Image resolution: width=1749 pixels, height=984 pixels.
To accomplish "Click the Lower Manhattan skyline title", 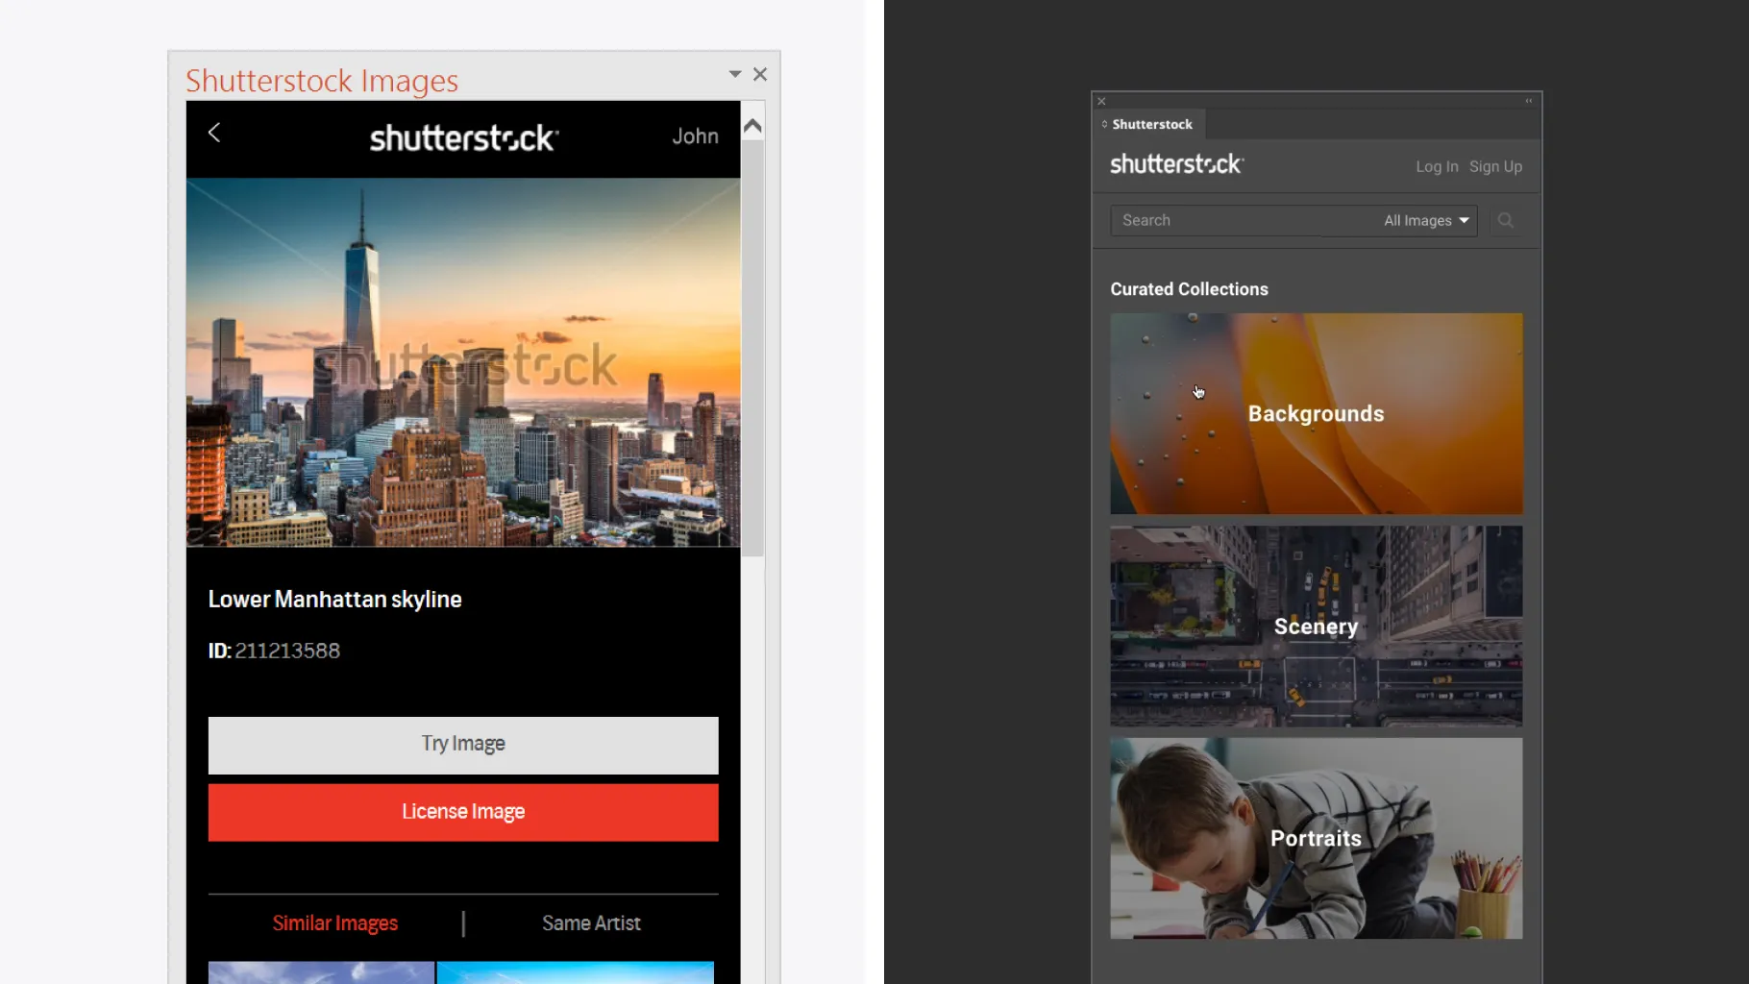I will tap(334, 600).
